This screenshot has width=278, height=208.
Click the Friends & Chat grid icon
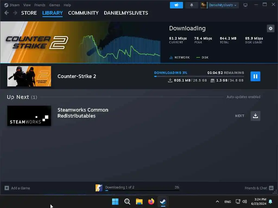click(x=271, y=188)
